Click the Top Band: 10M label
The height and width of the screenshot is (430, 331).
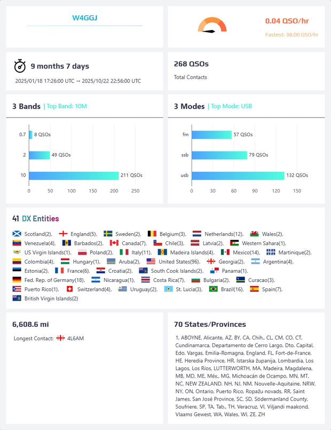66,106
